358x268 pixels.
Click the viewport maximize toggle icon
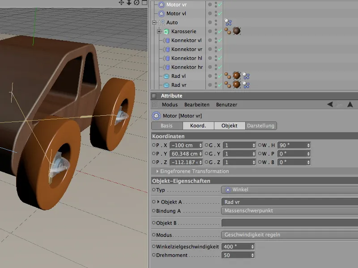point(144,3)
